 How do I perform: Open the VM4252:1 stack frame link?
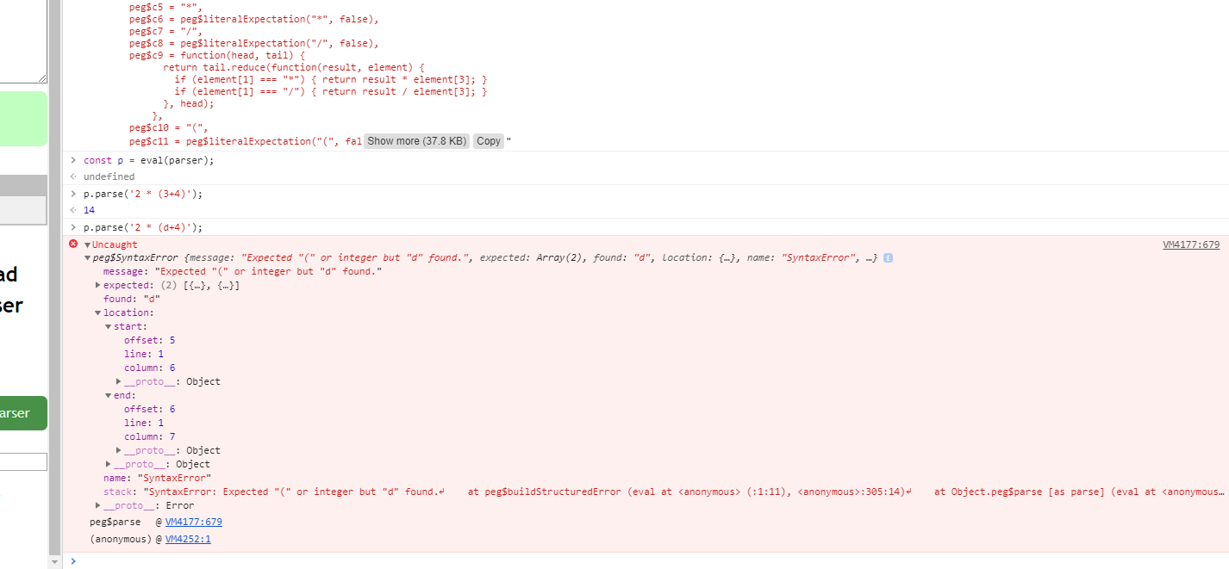click(x=188, y=540)
